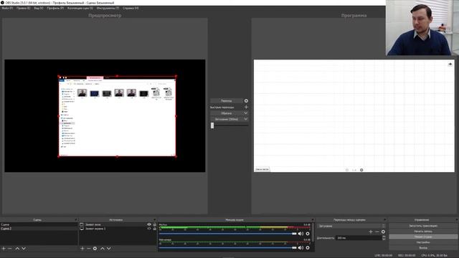Click the Длительность duration input field
459x258 pixels.
(x=359, y=238)
